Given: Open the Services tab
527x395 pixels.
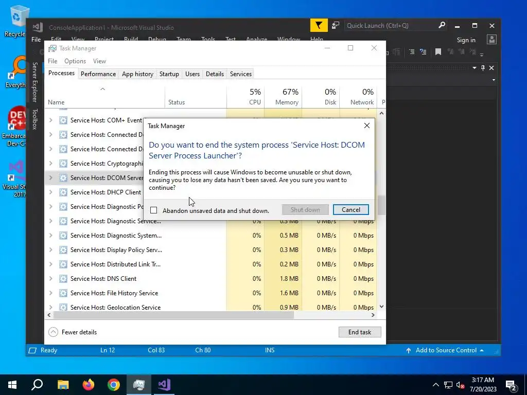Looking at the screenshot, I should (x=241, y=74).
